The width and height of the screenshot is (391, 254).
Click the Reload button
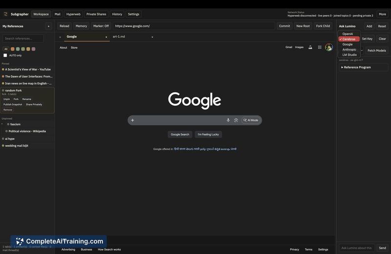coord(65,26)
